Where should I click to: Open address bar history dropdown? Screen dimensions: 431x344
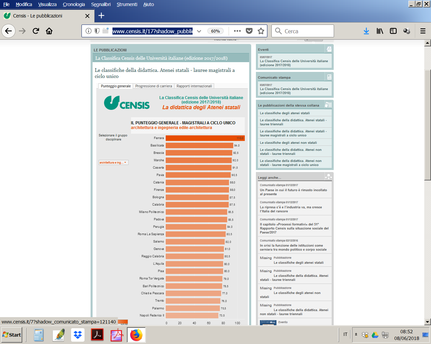[199, 31]
